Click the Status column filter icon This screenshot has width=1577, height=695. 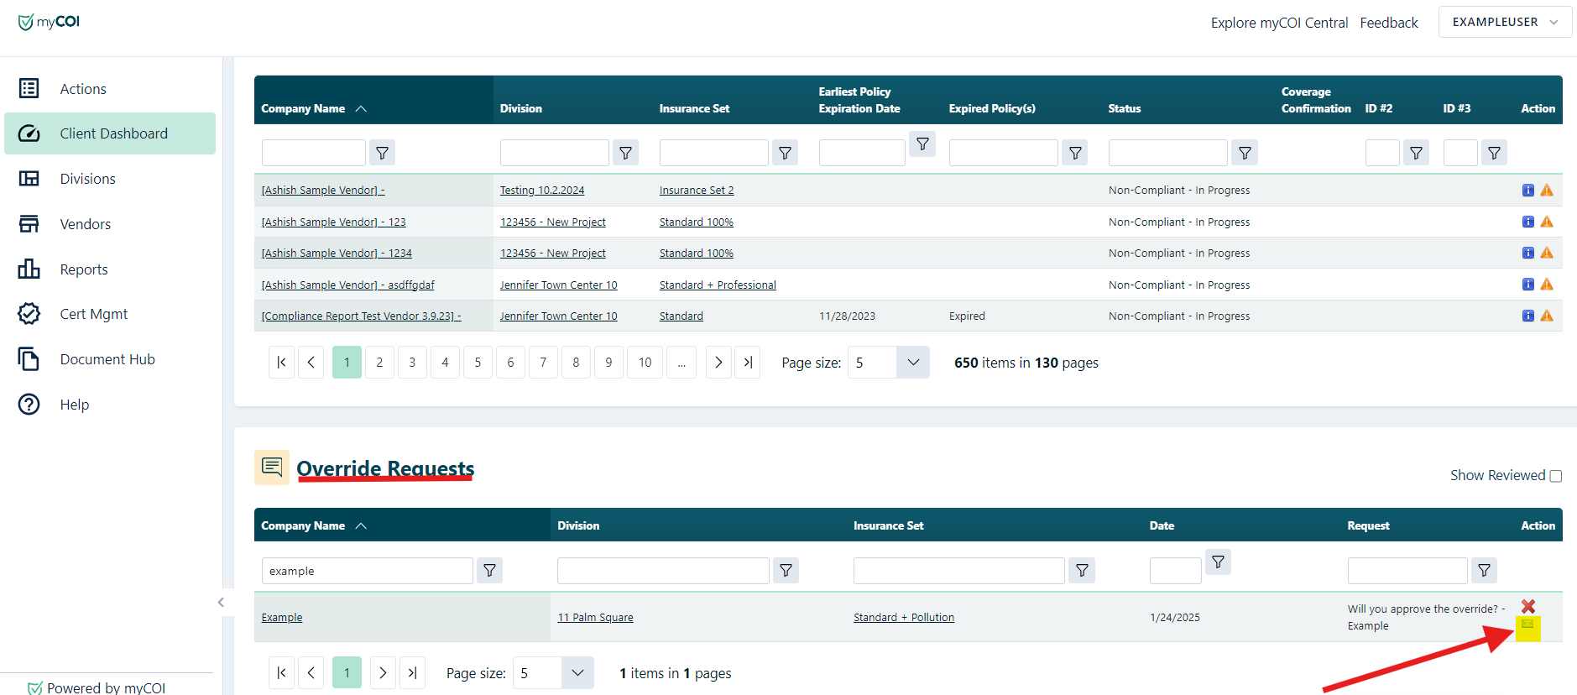[1245, 153]
